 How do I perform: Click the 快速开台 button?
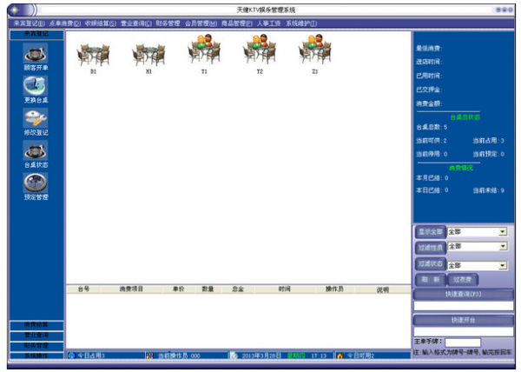(463, 320)
